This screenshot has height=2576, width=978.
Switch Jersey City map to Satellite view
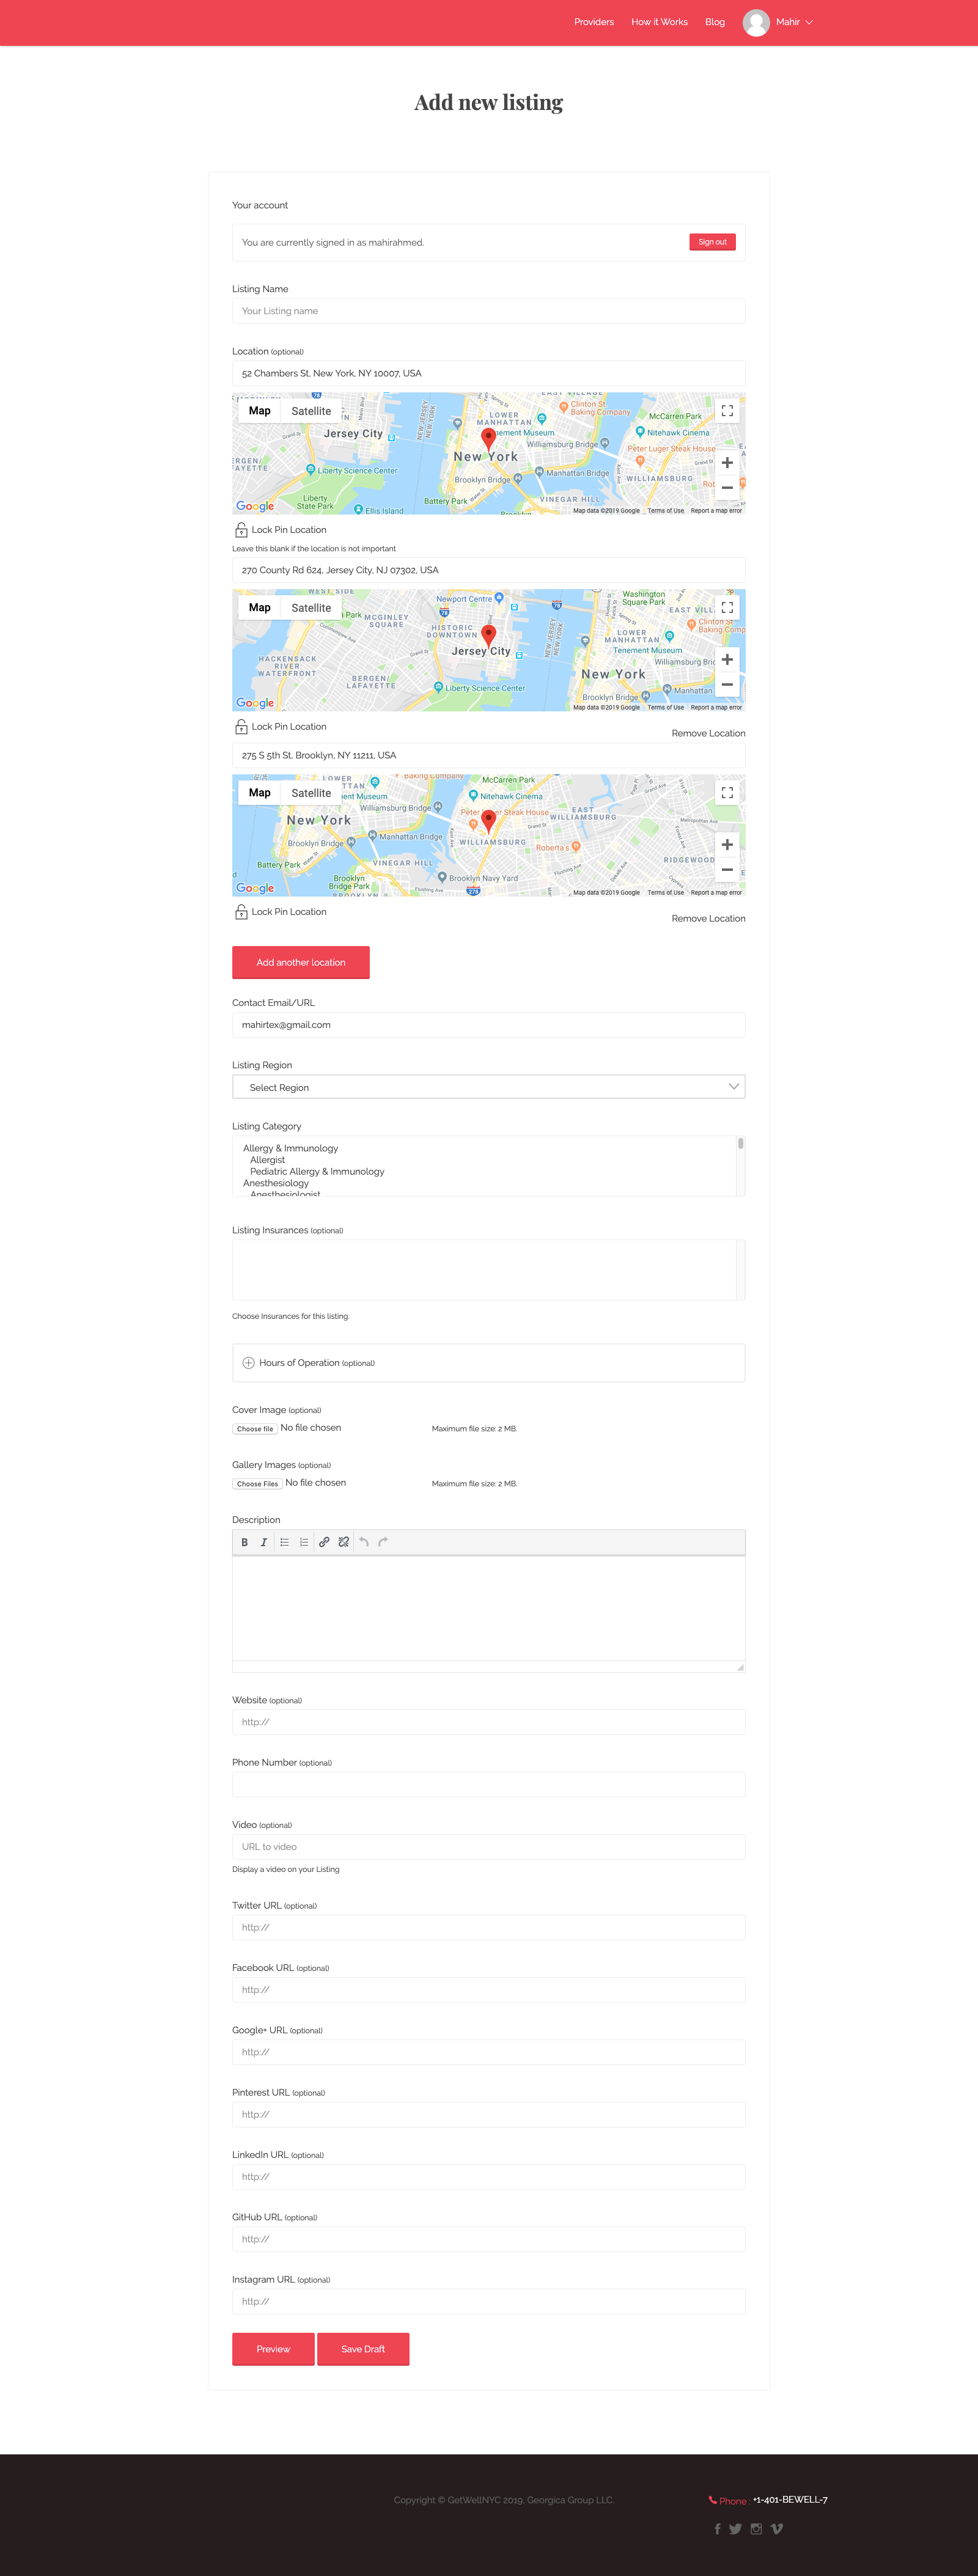click(x=311, y=607)
